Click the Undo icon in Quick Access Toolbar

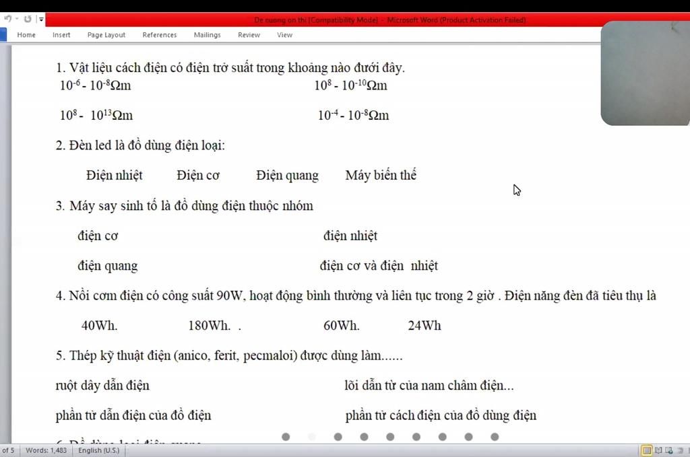7,18
